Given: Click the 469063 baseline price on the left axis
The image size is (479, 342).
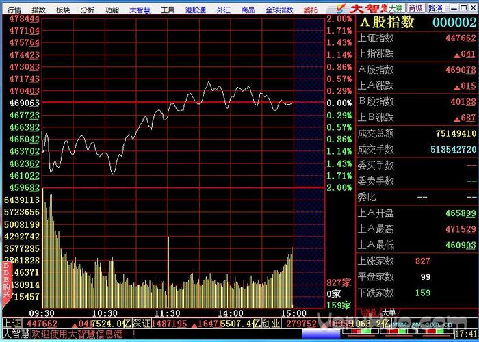Looking at the screenshot, I should [25, 103].
